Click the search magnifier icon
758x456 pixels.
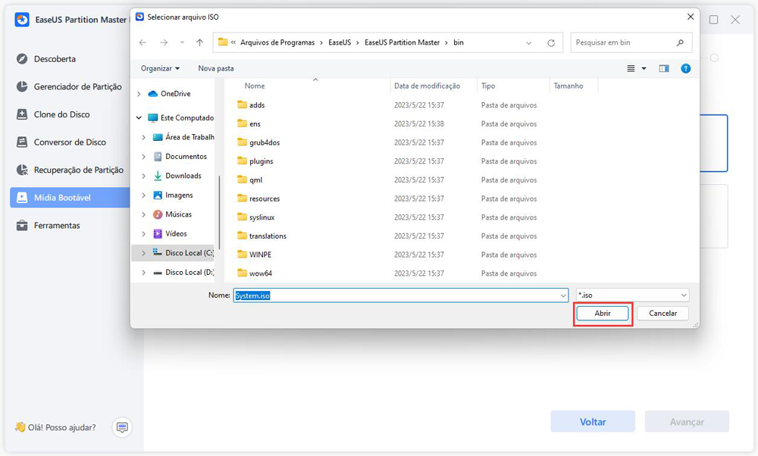(x=680, y=42)
